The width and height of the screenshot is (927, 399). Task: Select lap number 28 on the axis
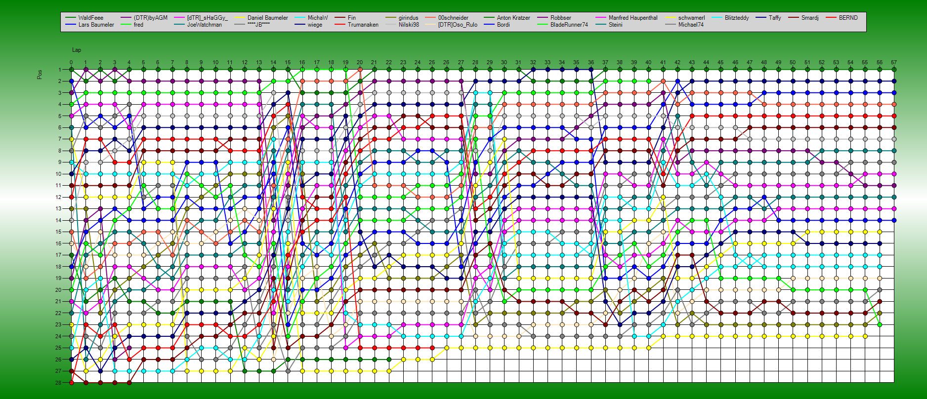point(475,63)
